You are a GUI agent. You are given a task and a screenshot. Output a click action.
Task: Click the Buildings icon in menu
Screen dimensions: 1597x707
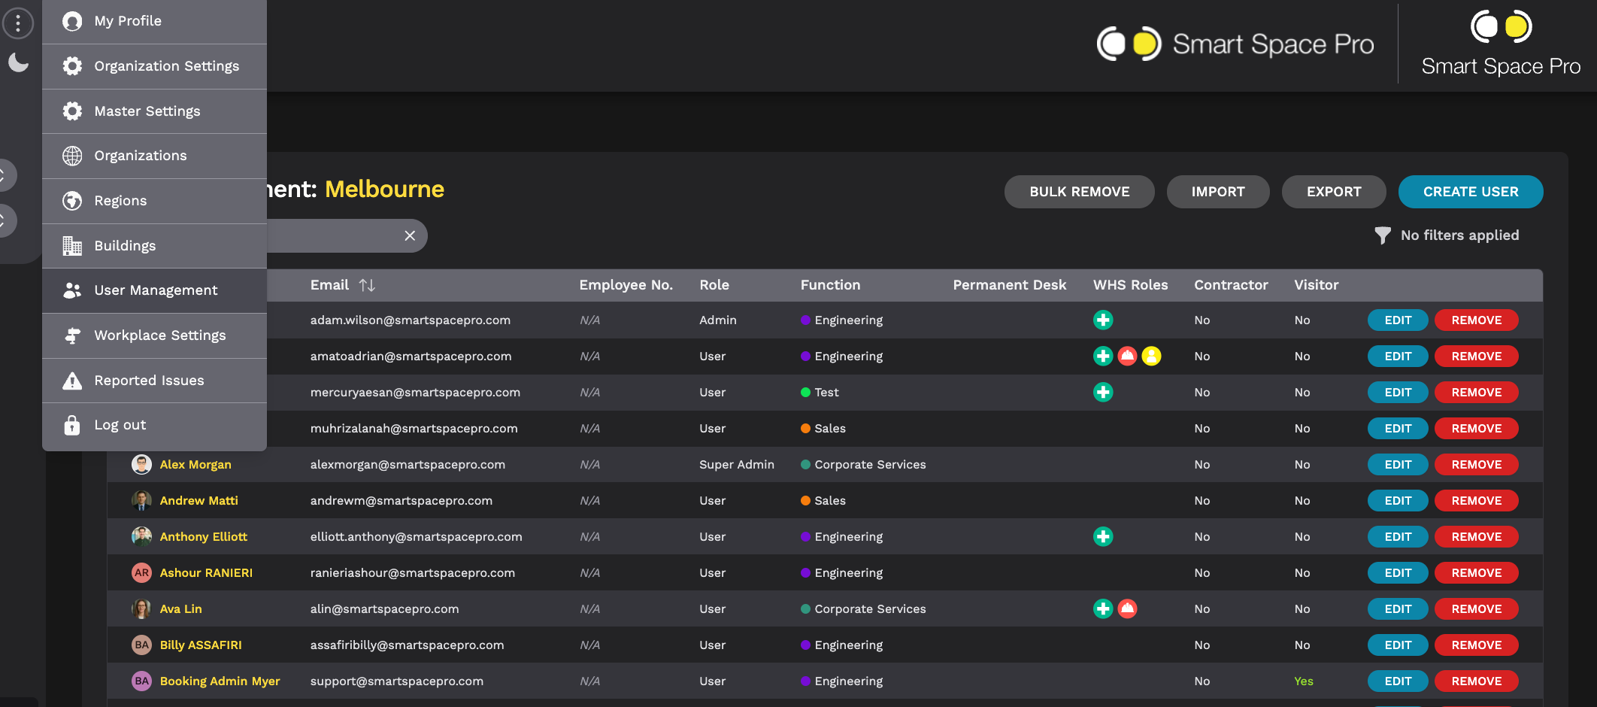[72, 246]
